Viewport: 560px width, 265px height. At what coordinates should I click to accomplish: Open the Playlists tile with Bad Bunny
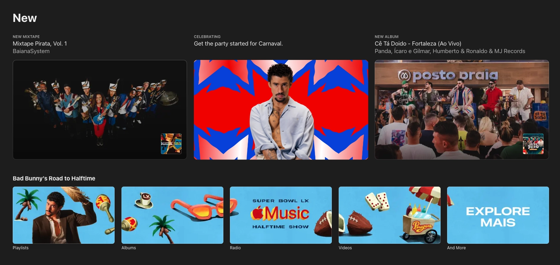point(63,215)
